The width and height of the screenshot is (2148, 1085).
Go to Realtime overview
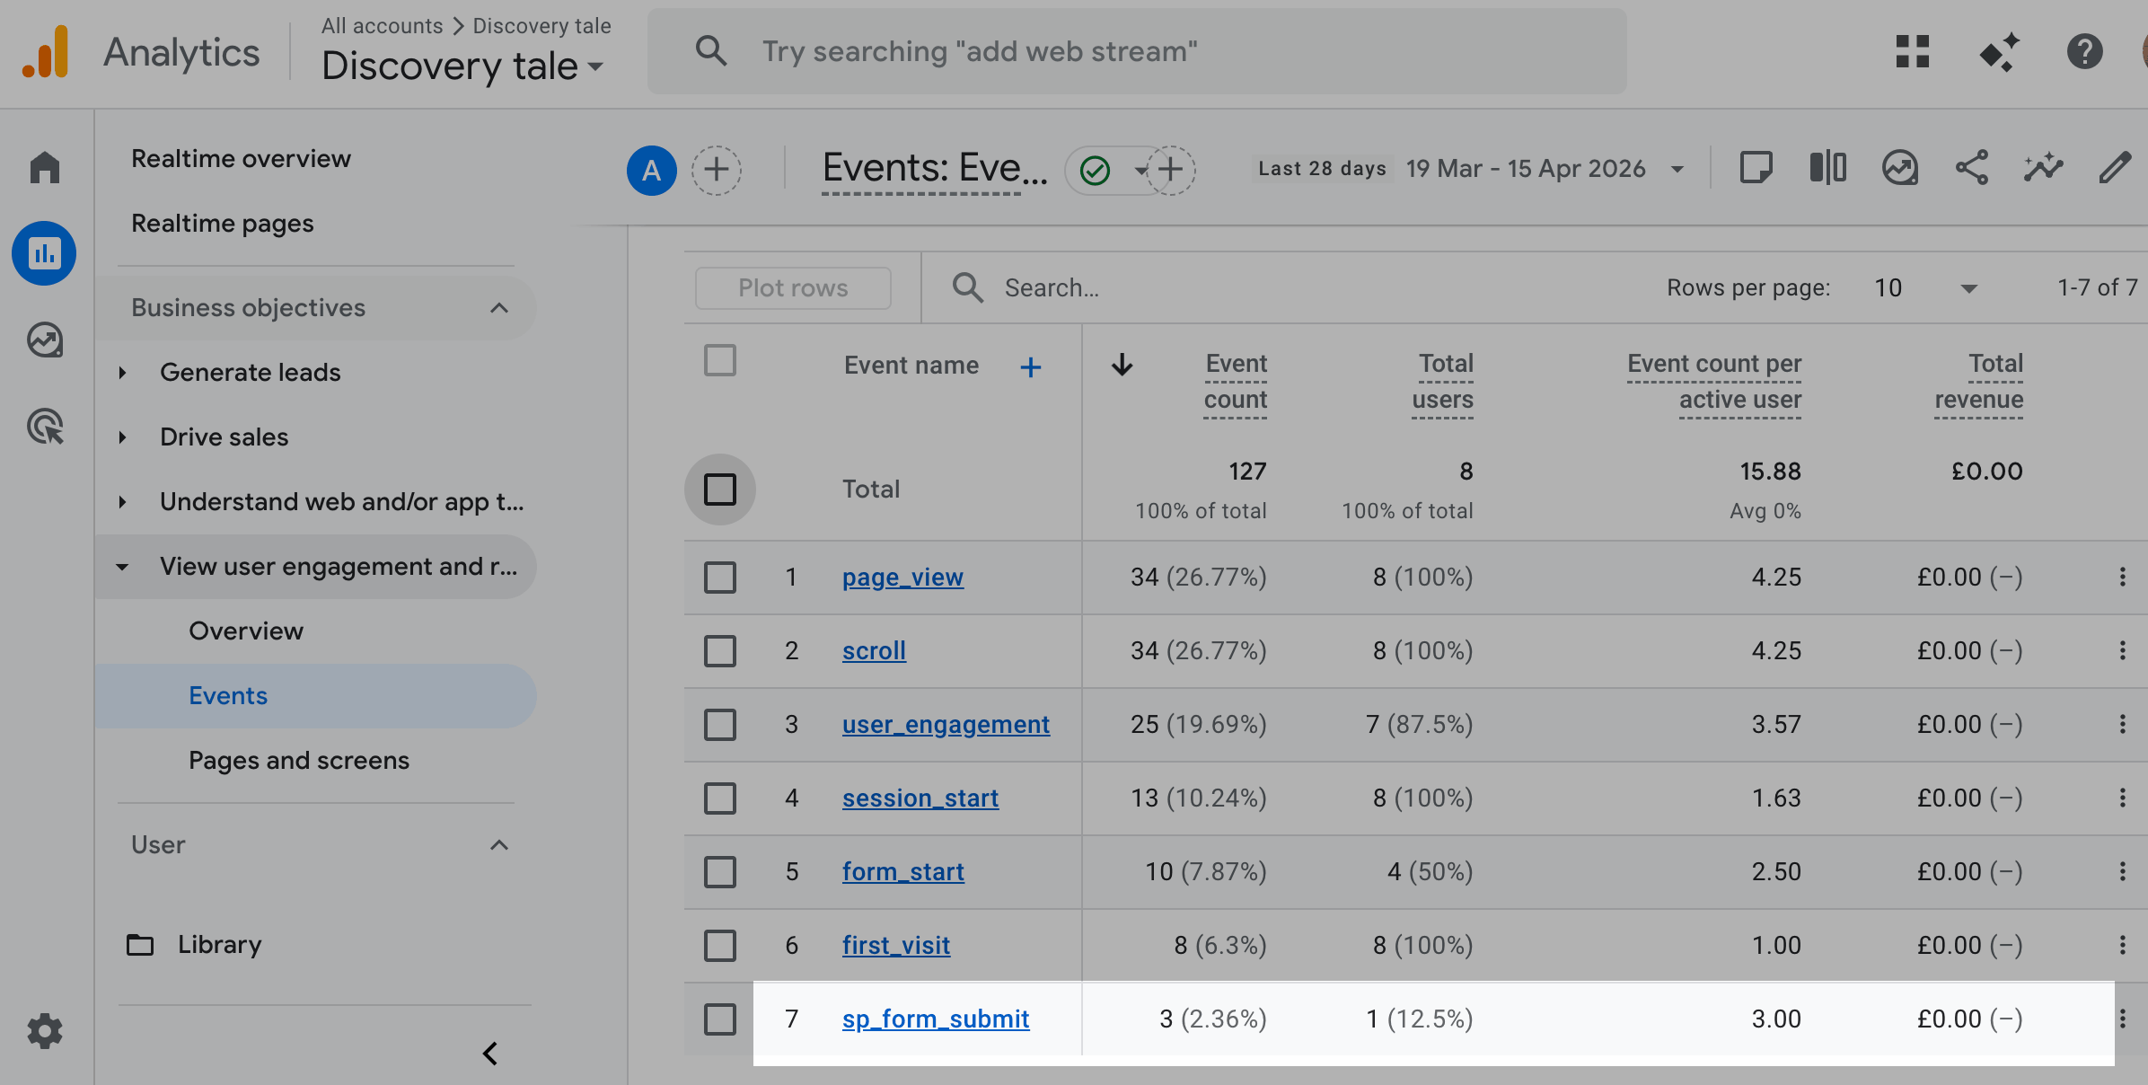[x=241, y=159]
